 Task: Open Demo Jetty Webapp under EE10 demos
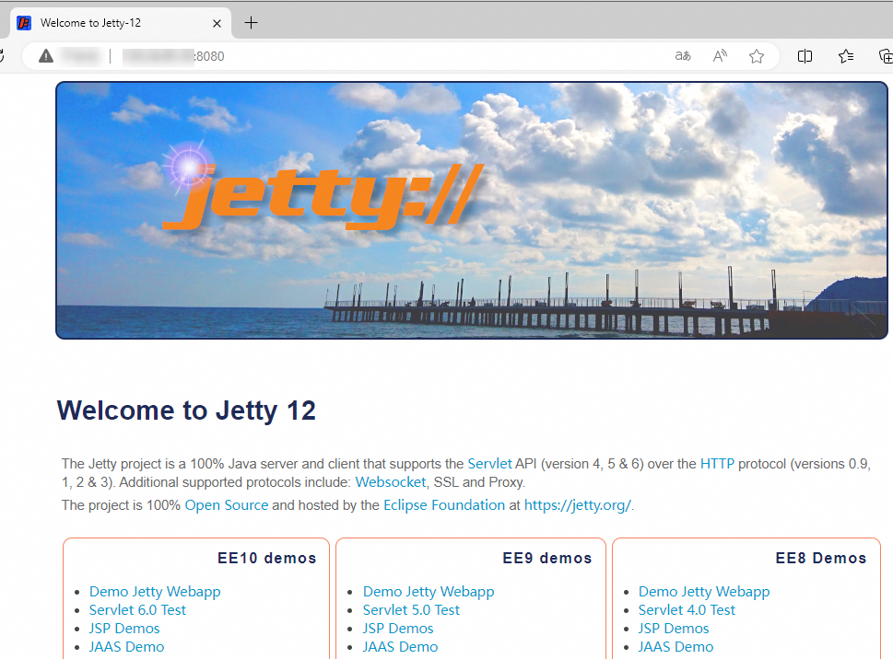(x=155, y=591)
